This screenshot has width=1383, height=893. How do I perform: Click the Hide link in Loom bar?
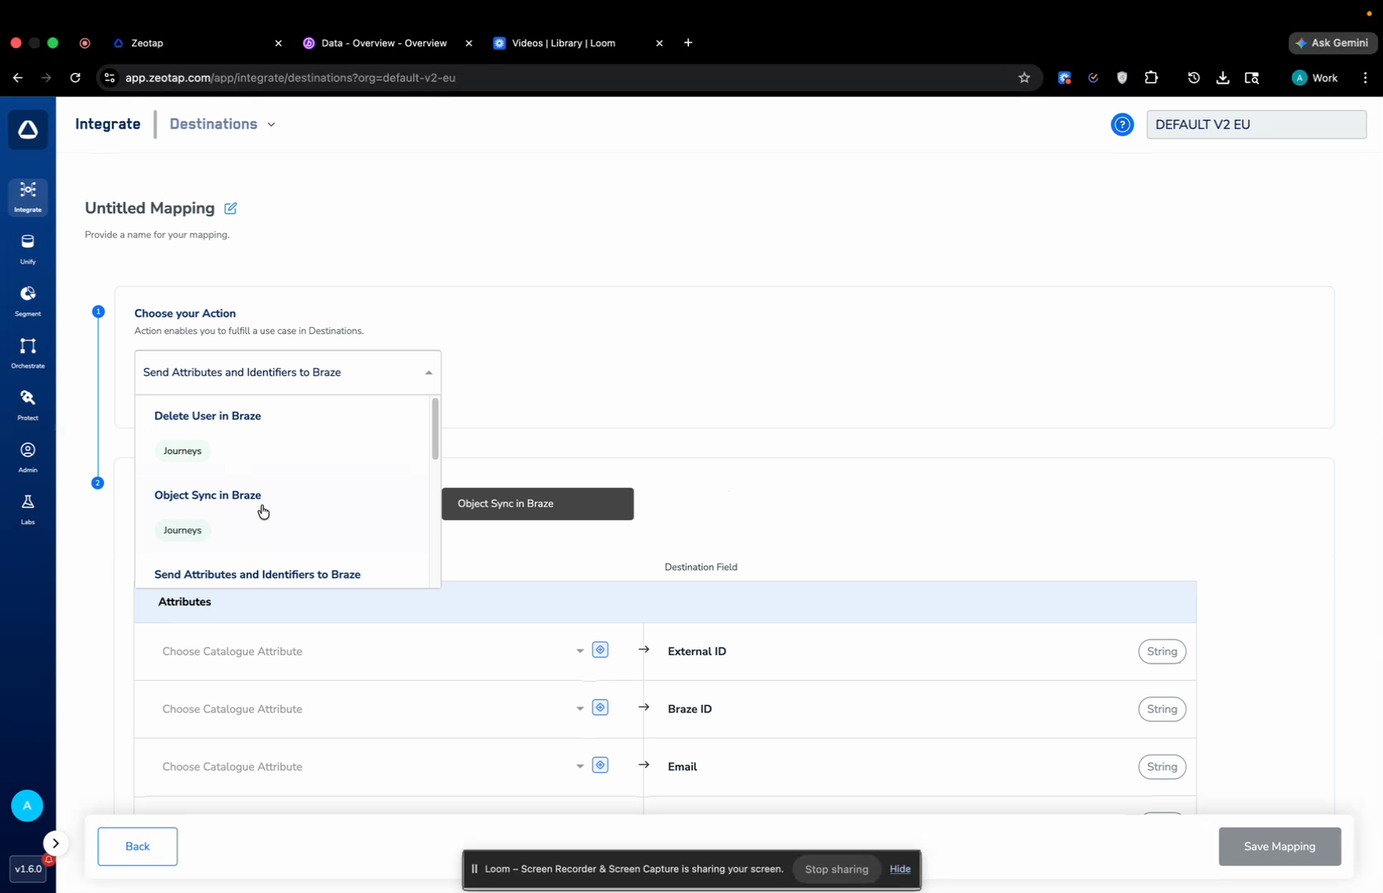[900, 869]
